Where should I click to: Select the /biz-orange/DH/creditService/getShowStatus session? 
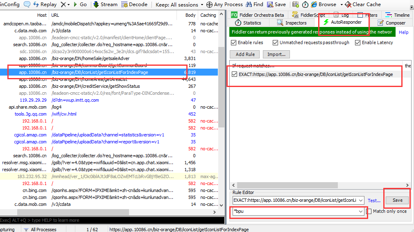[x=109, y=86]
